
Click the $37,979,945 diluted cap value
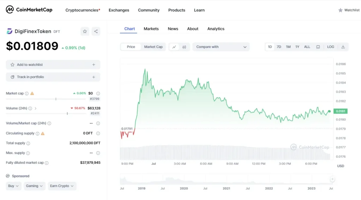(90, 163)
